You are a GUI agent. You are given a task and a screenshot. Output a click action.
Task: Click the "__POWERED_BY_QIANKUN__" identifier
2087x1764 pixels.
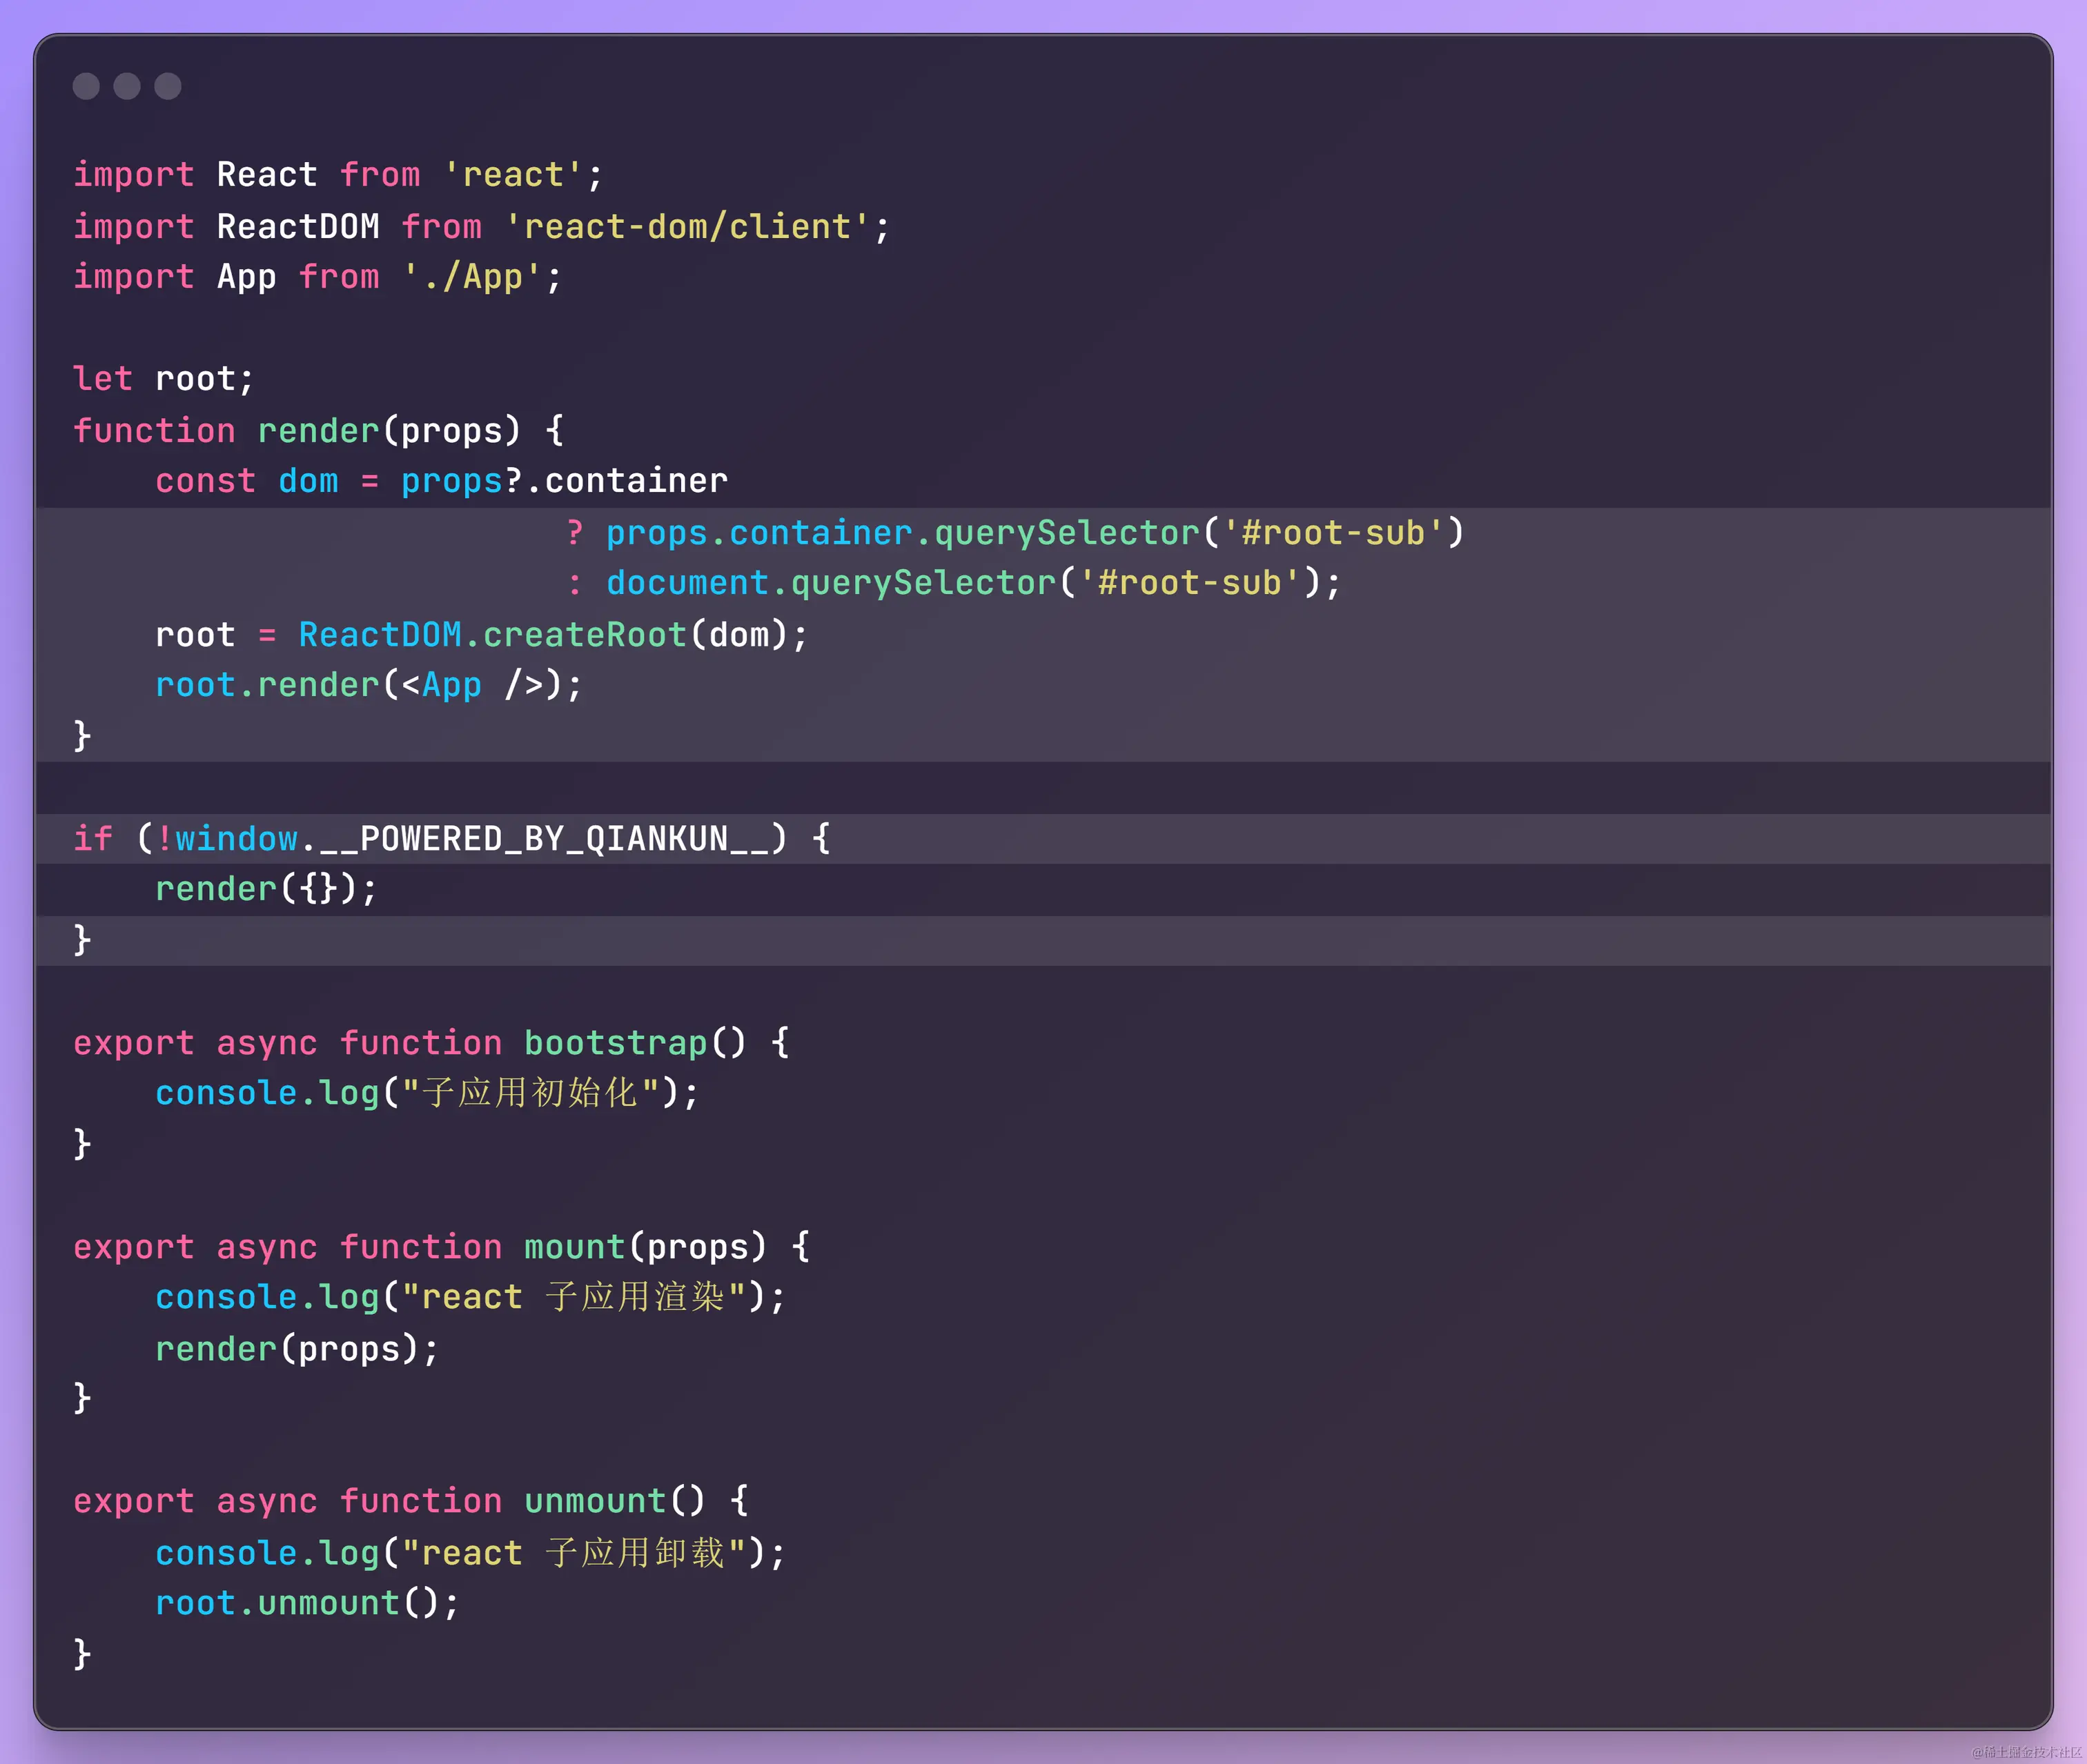tap(545, 838)
